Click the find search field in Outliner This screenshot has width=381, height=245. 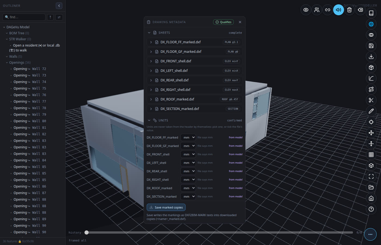(x=24, y=17)
